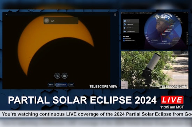Screen dimensions: 192x127
Task: Open '2024 Total Solar Eclipse' breadcrumb title
Action: pyautogui.click(x=146, y=13)
